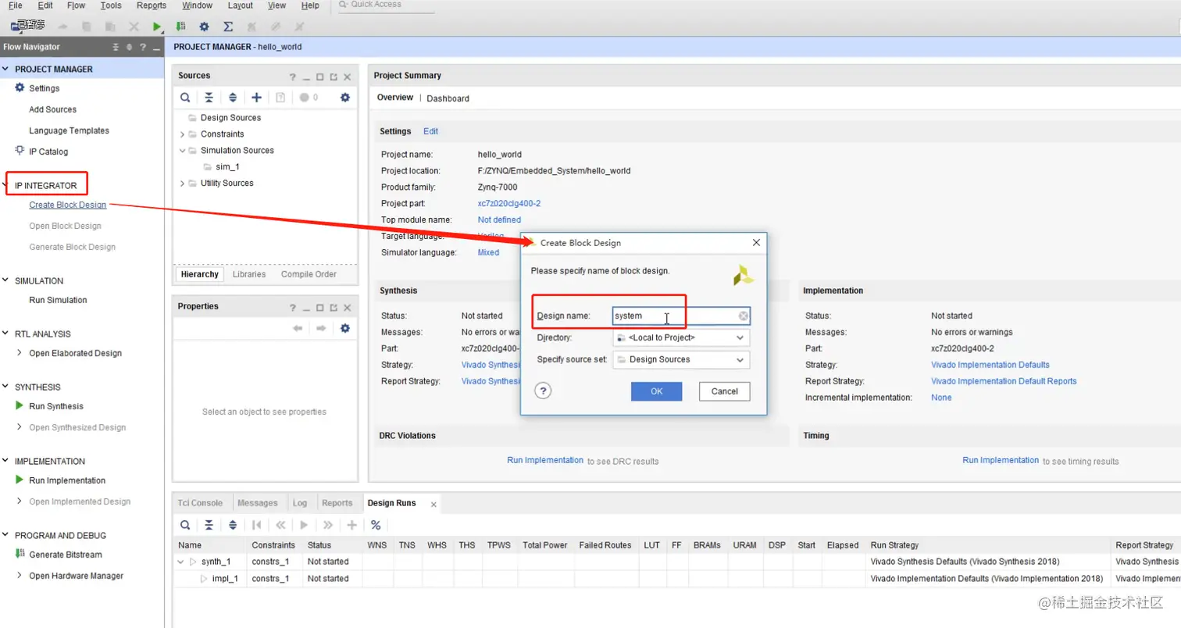Open the Reports menu
The width and height of the screenshot is (1181, 628).
click(152, 5)
